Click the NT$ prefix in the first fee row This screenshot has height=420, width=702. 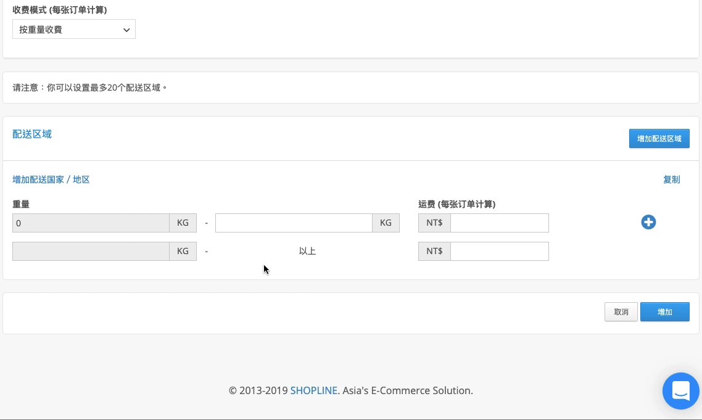click(x=434, y=223)
